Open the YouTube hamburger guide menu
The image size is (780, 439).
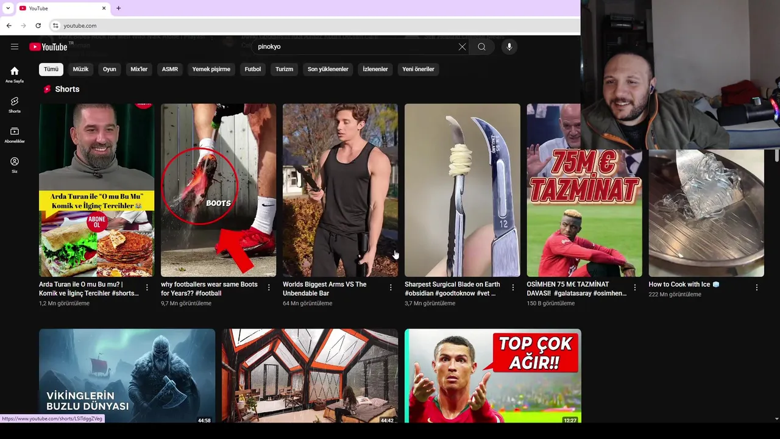tap(15, 46)
